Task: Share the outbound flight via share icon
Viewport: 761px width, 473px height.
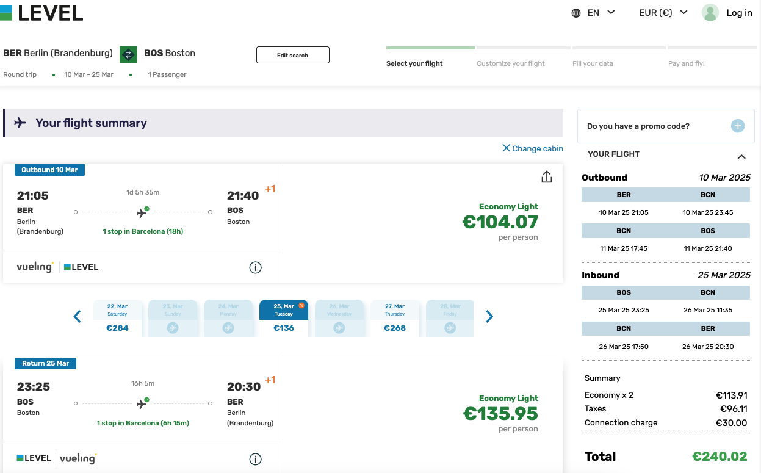Action: coord(547,176)
